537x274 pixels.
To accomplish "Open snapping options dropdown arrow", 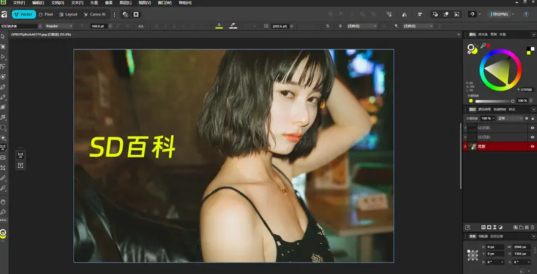I will [x=479, y=14].
